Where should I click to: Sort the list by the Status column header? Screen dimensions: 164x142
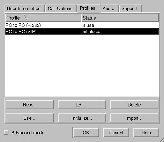[120, 18]
